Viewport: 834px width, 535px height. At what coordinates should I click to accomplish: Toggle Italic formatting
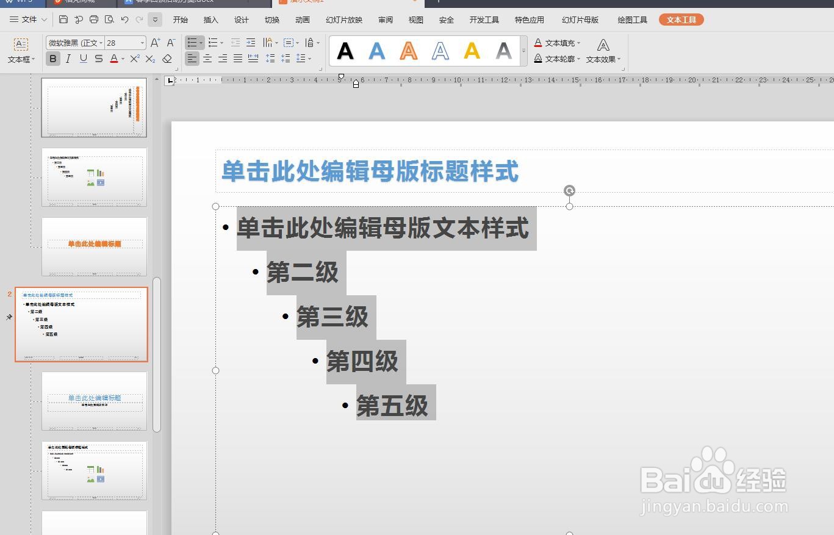click(68, 59)
